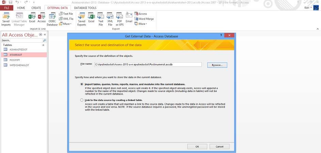Switch to the CREATE tab

[x=36, y=8]
